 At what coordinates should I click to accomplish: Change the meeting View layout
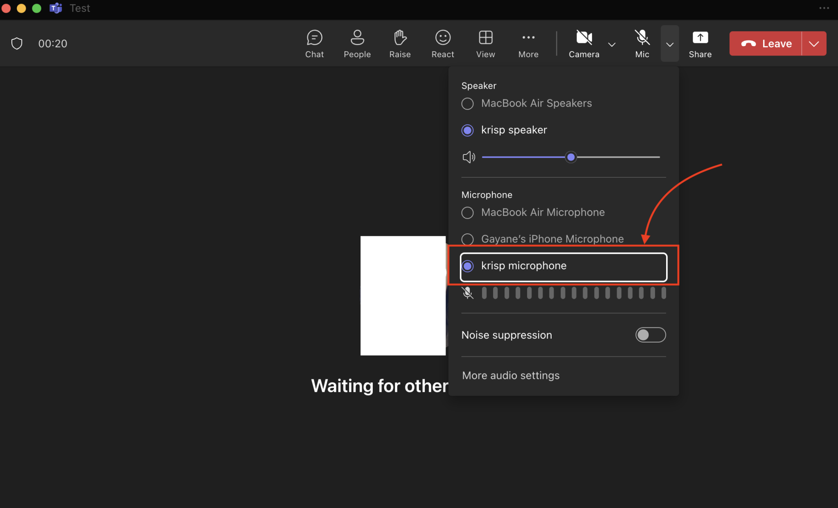point(485,43)
